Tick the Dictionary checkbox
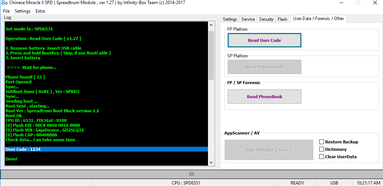383x186 pixels. pyautogui.click(x=321, y=149)
